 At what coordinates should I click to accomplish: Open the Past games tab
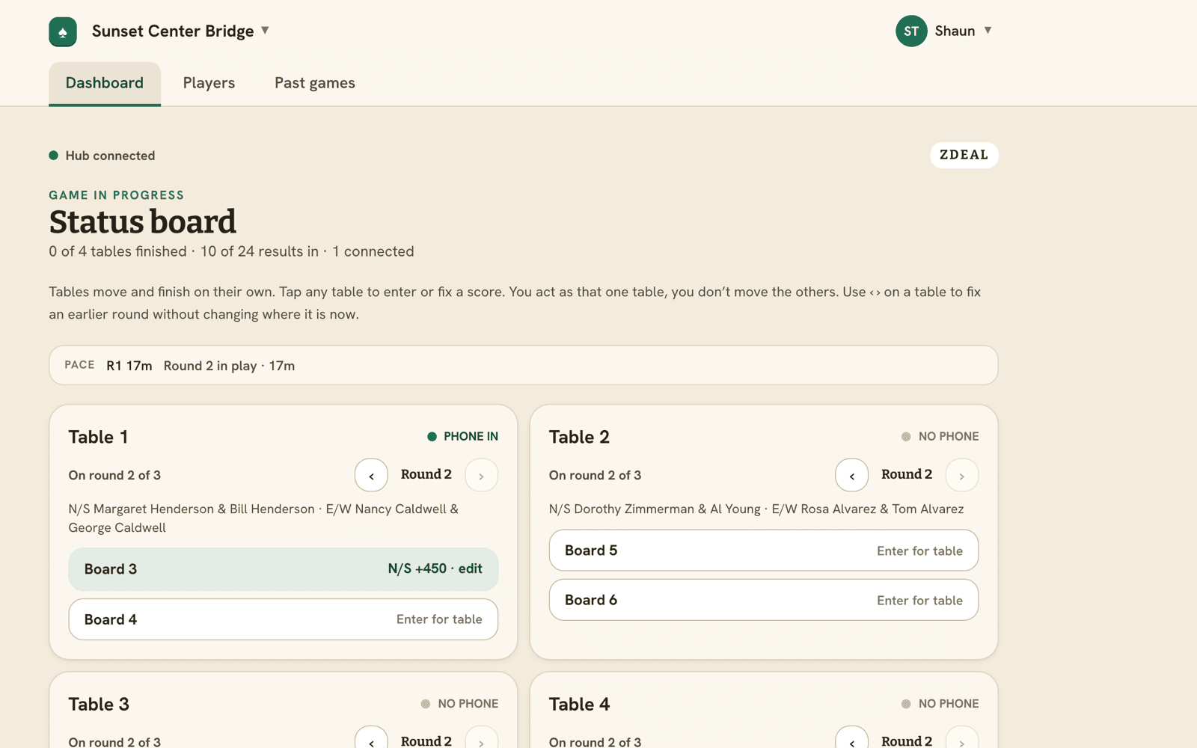point(315,83)
